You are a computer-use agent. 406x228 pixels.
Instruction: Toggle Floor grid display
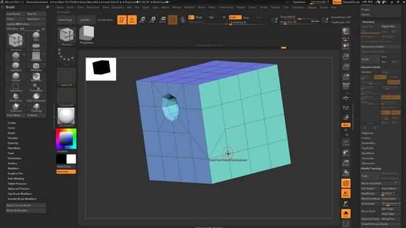346,97
